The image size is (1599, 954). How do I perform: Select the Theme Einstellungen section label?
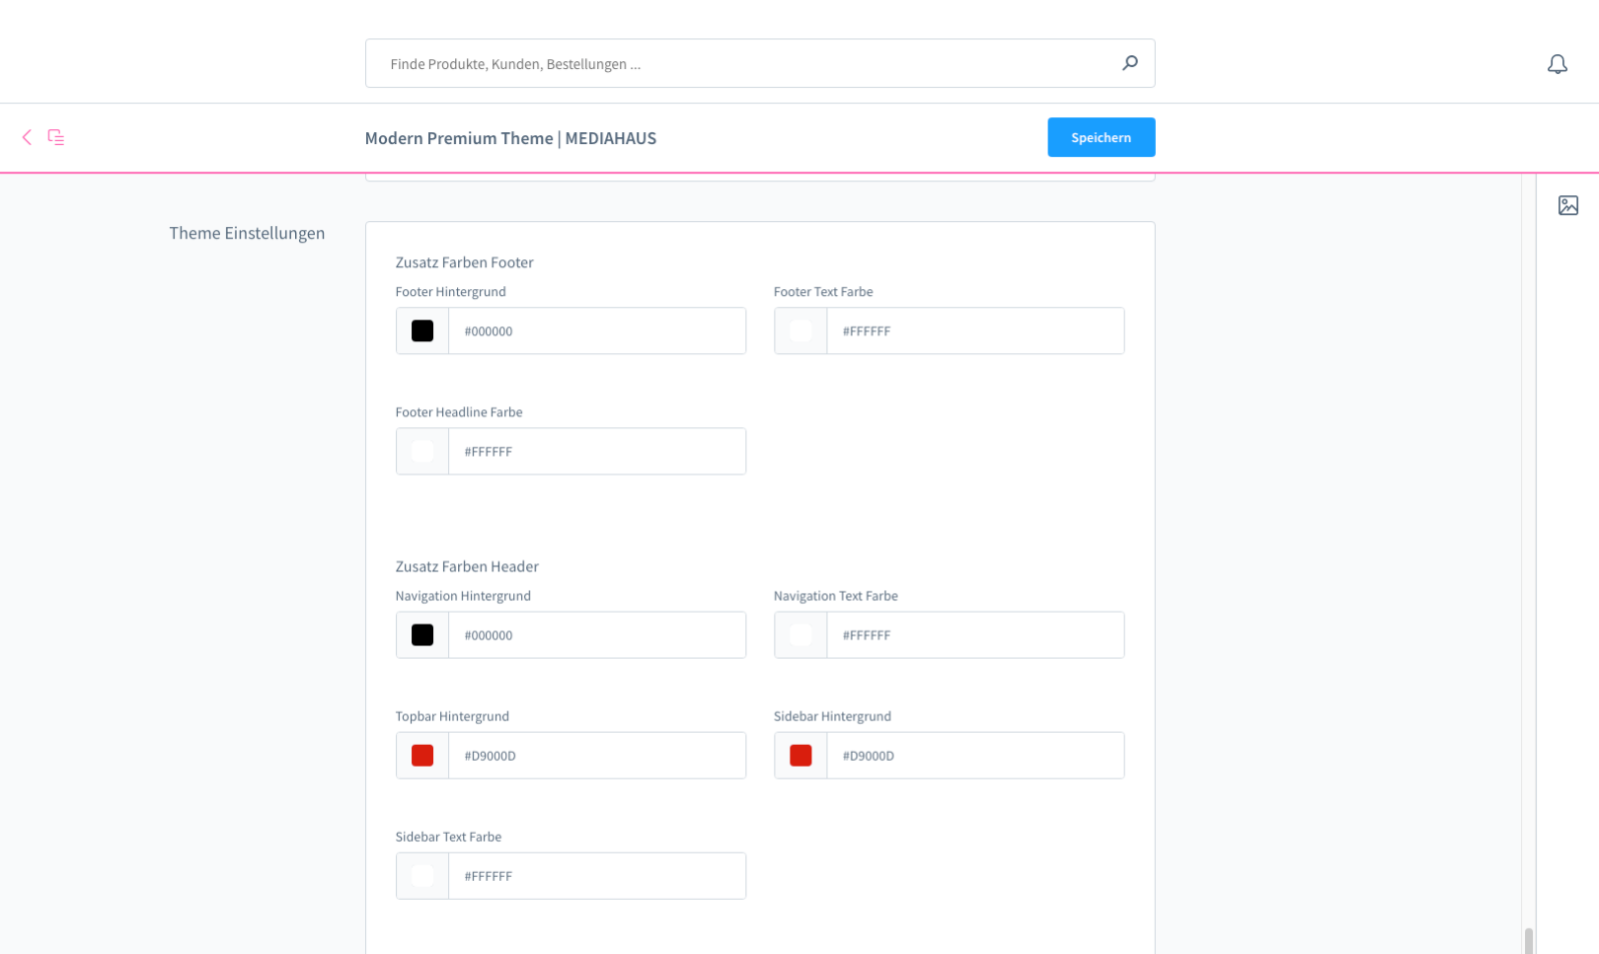(247, 233)
